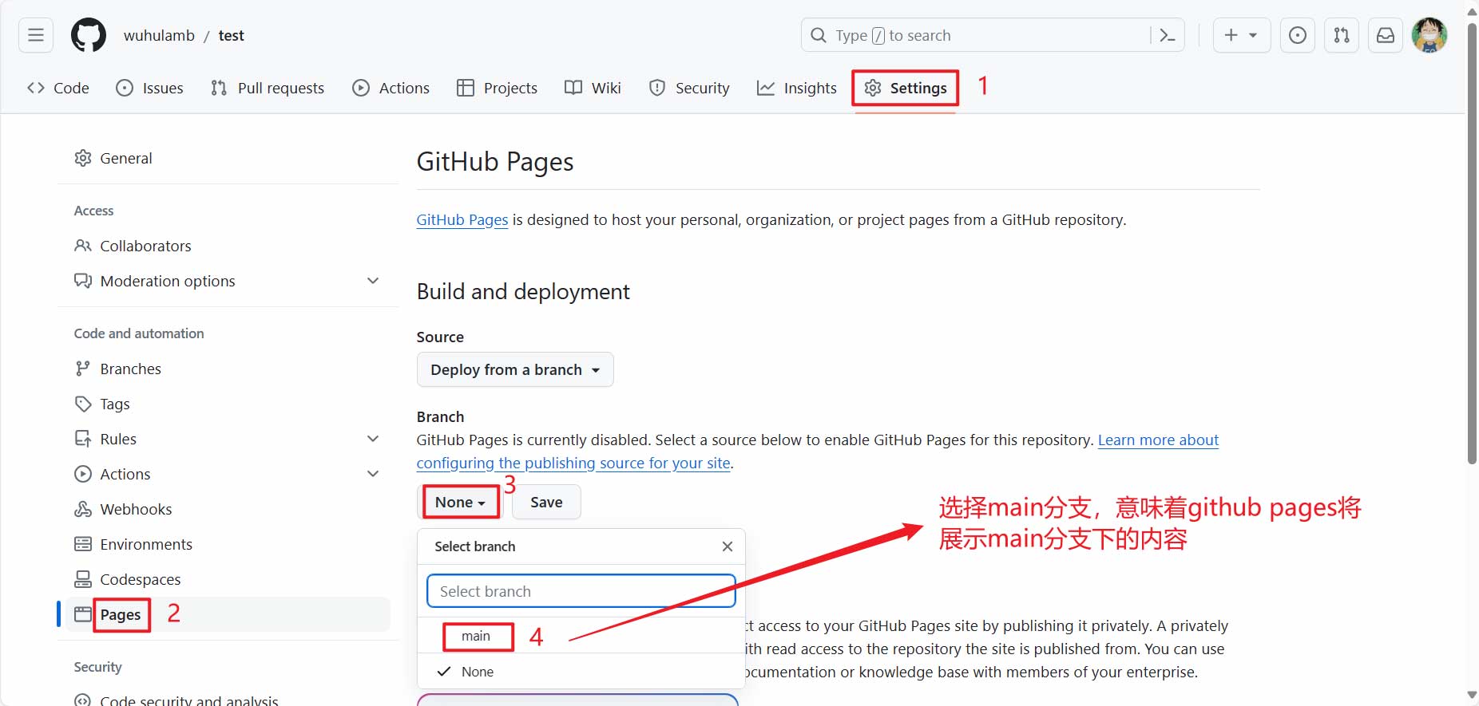
Task: Open the hamburger navigation menu
Action: pos(36,35)
